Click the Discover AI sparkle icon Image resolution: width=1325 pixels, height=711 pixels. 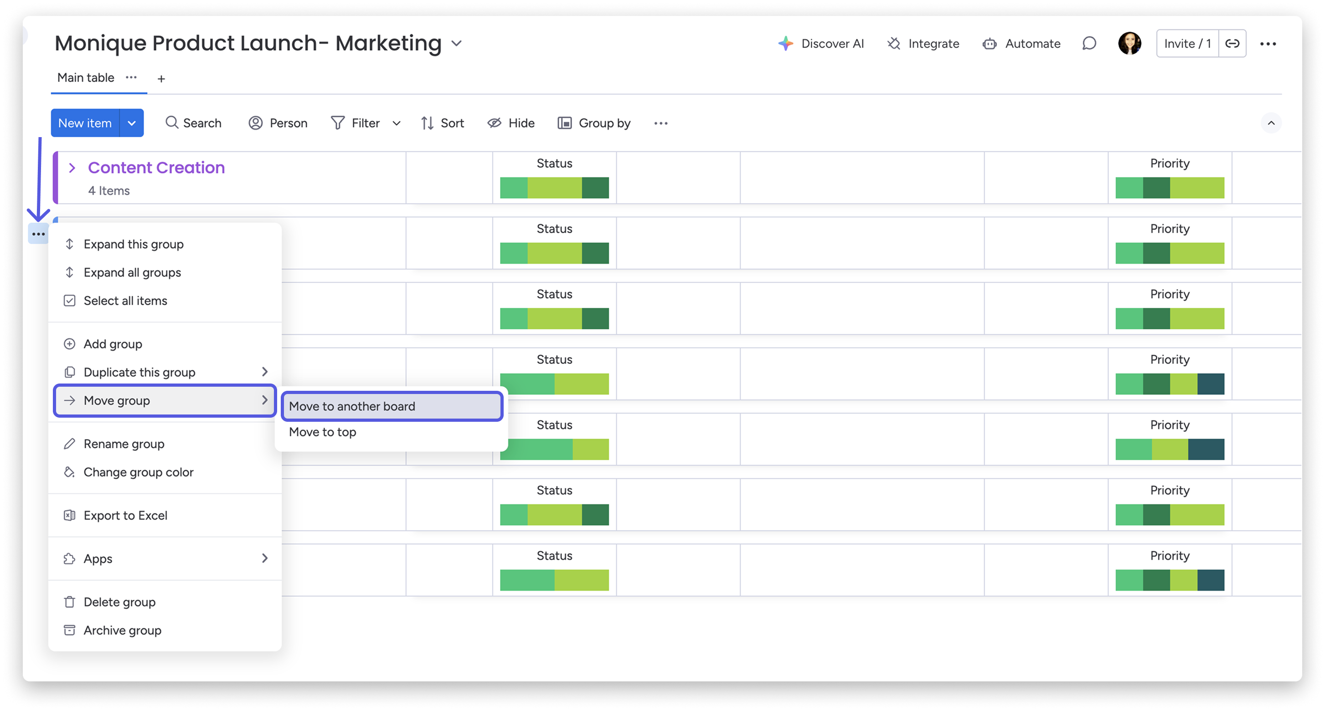click(785, 44)
